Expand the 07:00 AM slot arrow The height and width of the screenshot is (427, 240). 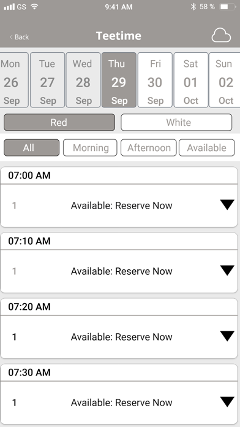click(x=227, y=205)
